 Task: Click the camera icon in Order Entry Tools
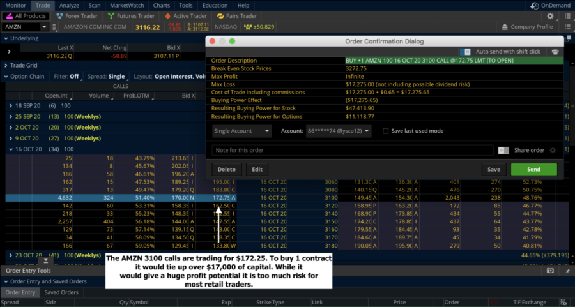tap(550, 271)
